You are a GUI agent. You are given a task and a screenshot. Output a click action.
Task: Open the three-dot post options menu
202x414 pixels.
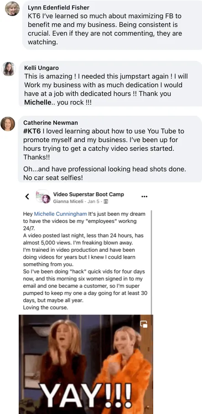(x=145, y=196)
